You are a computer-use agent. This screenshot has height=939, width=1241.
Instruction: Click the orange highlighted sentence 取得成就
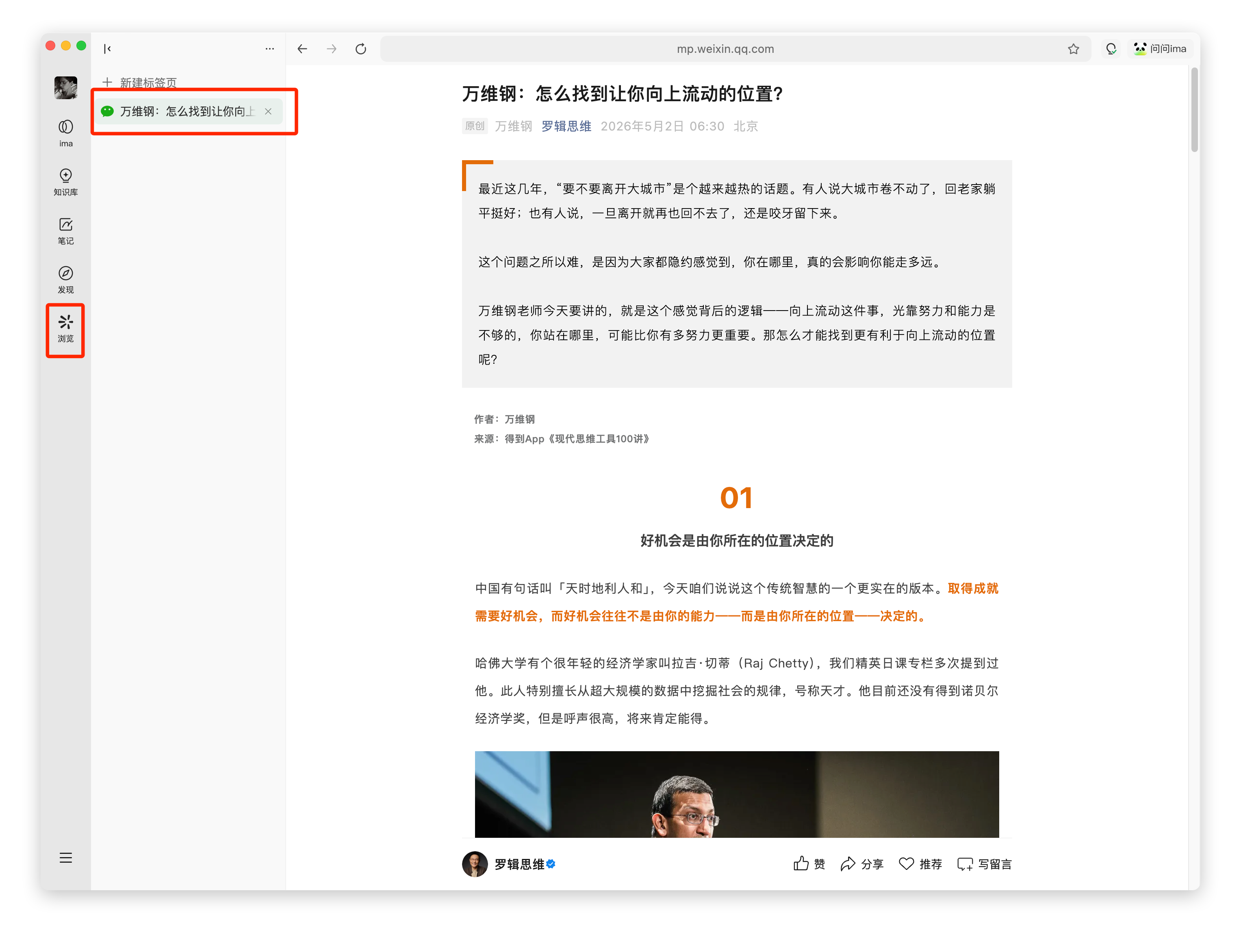pyautogui.click(x=737, y=602)
